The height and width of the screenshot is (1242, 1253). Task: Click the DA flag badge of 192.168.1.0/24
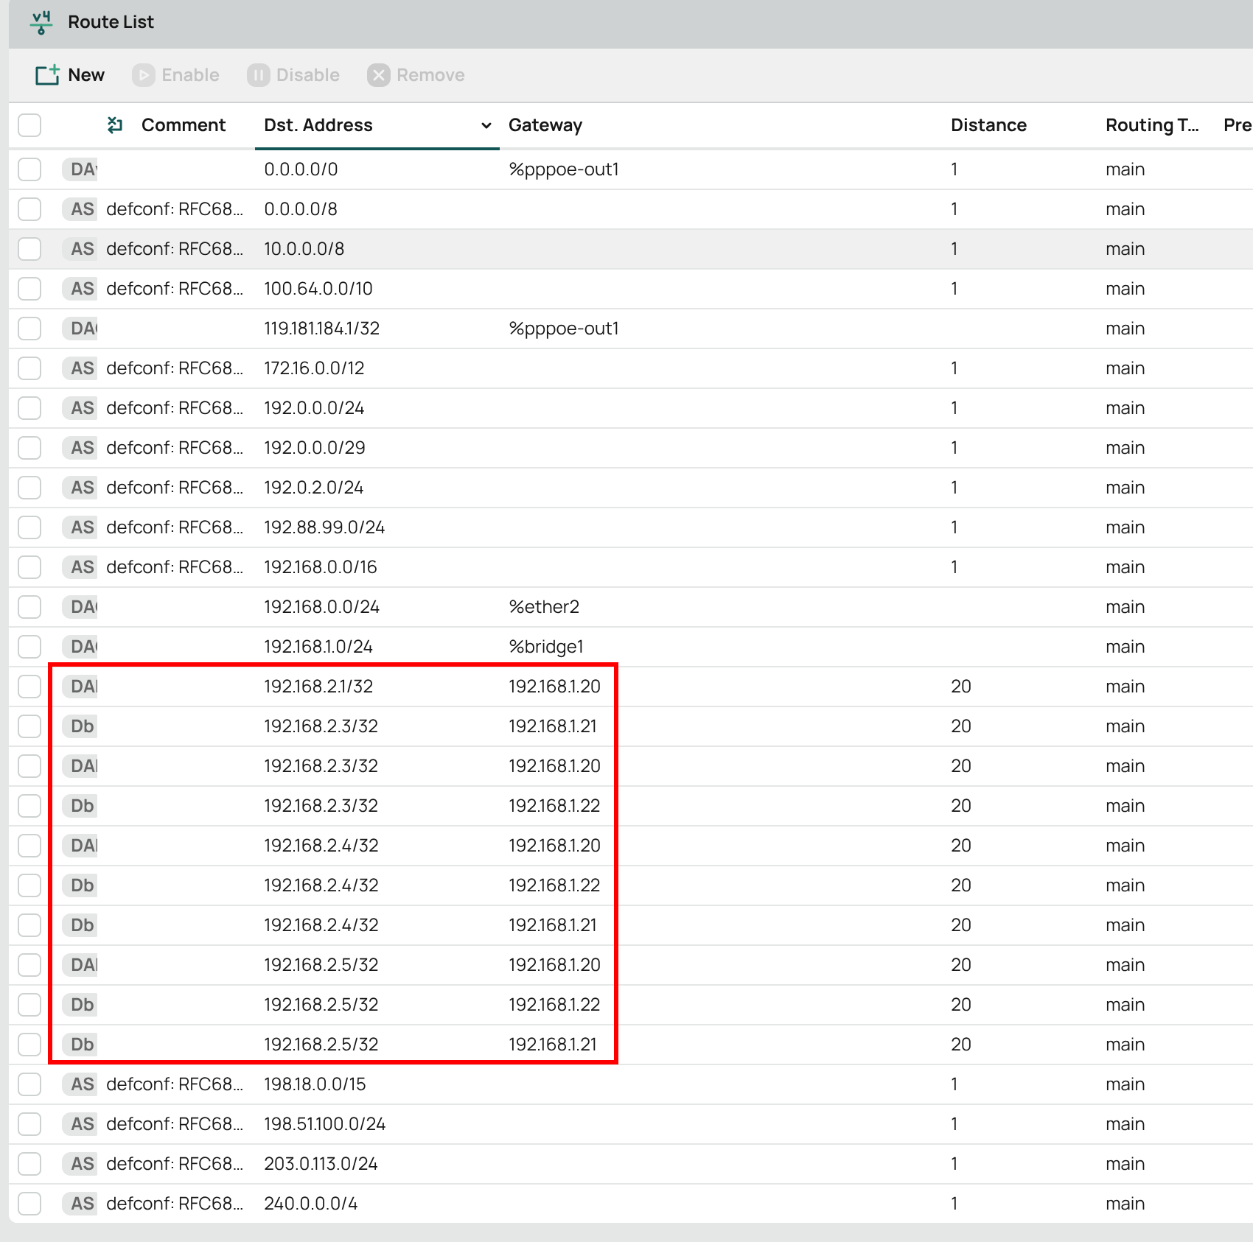pyautogui.click(x=80, y=647)
